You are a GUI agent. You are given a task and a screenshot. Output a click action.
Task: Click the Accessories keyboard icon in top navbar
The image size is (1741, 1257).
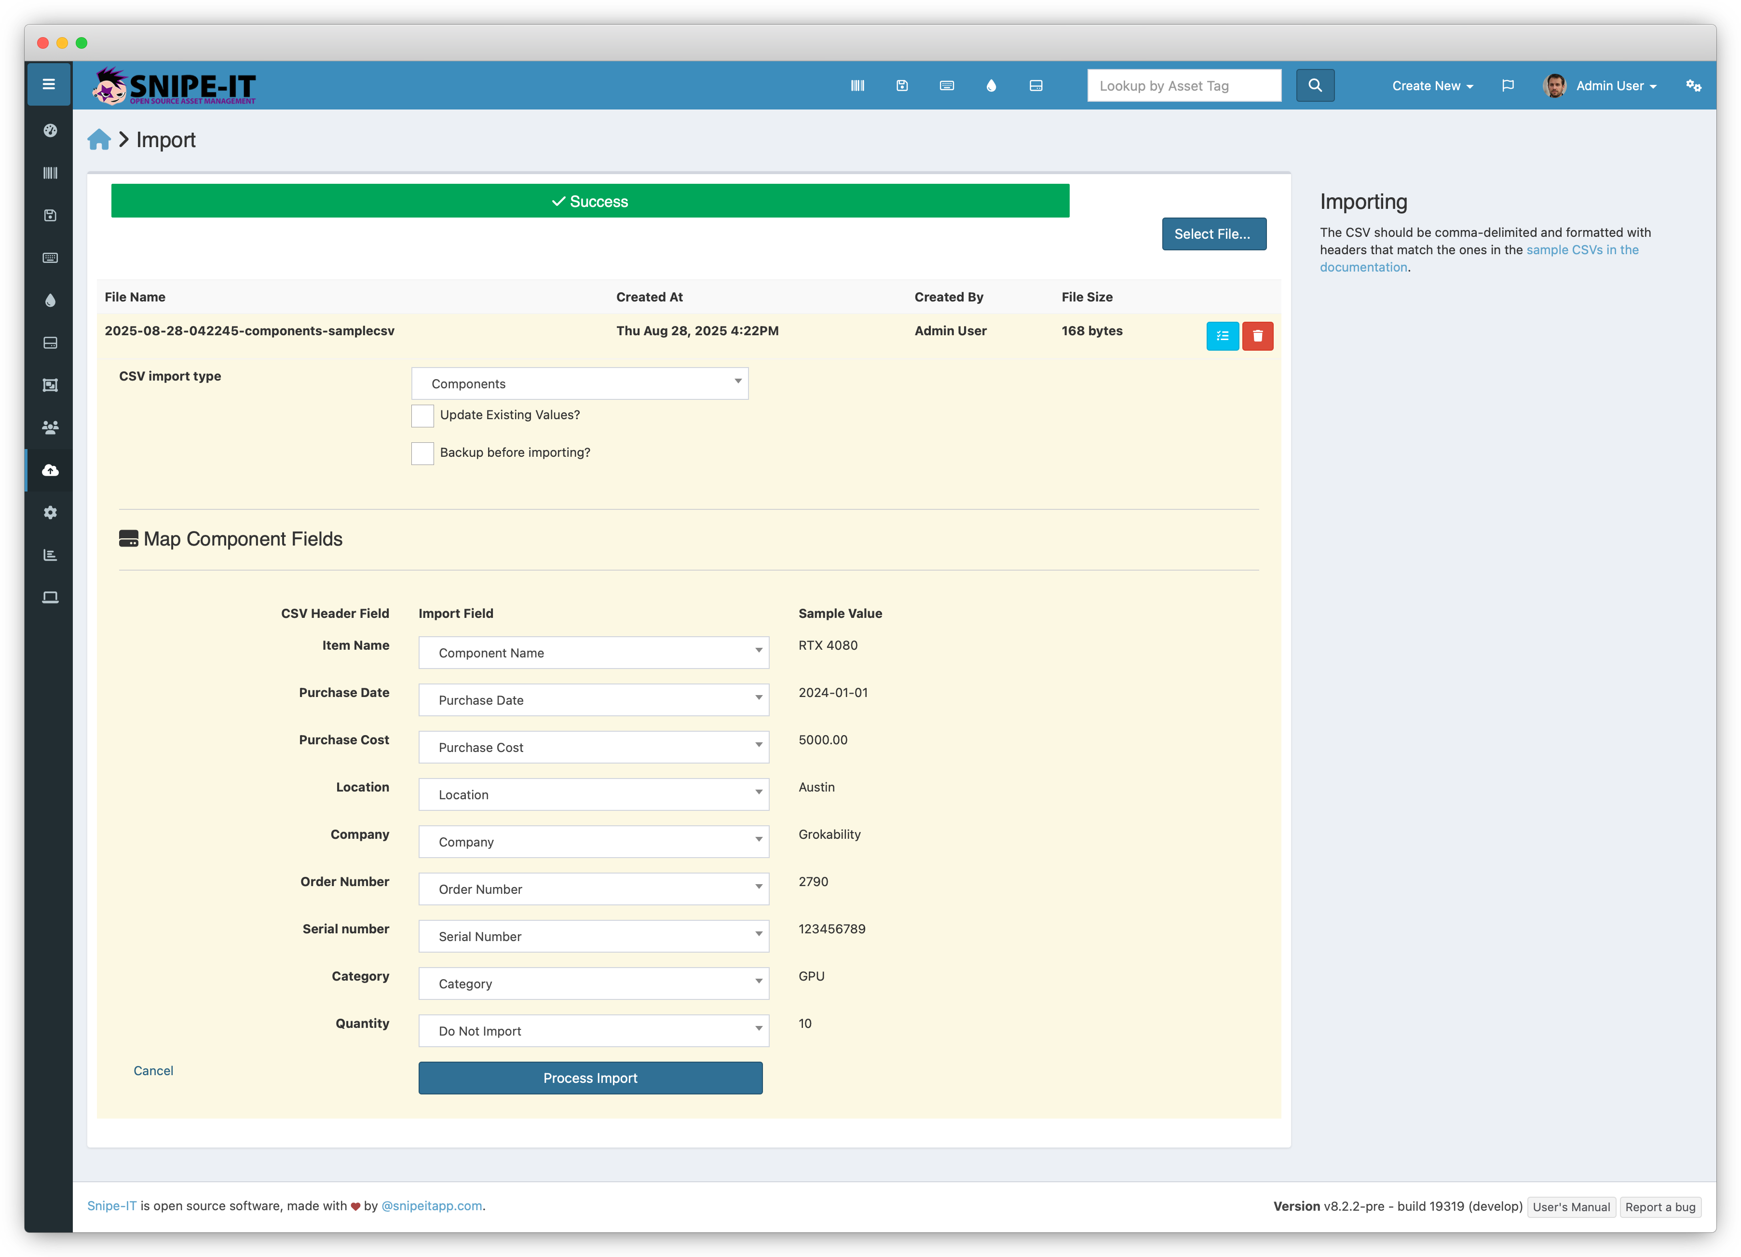pos(947,85)
